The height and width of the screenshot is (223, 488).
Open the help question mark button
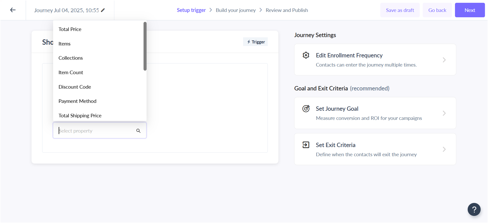(x=474, y=209)
